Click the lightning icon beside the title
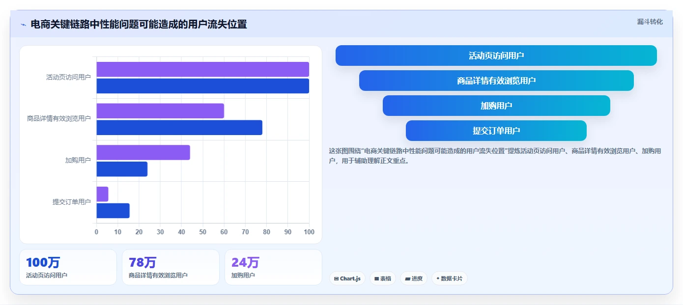The width and height of the screenshot is (683, 305). [x=23, y=25]
